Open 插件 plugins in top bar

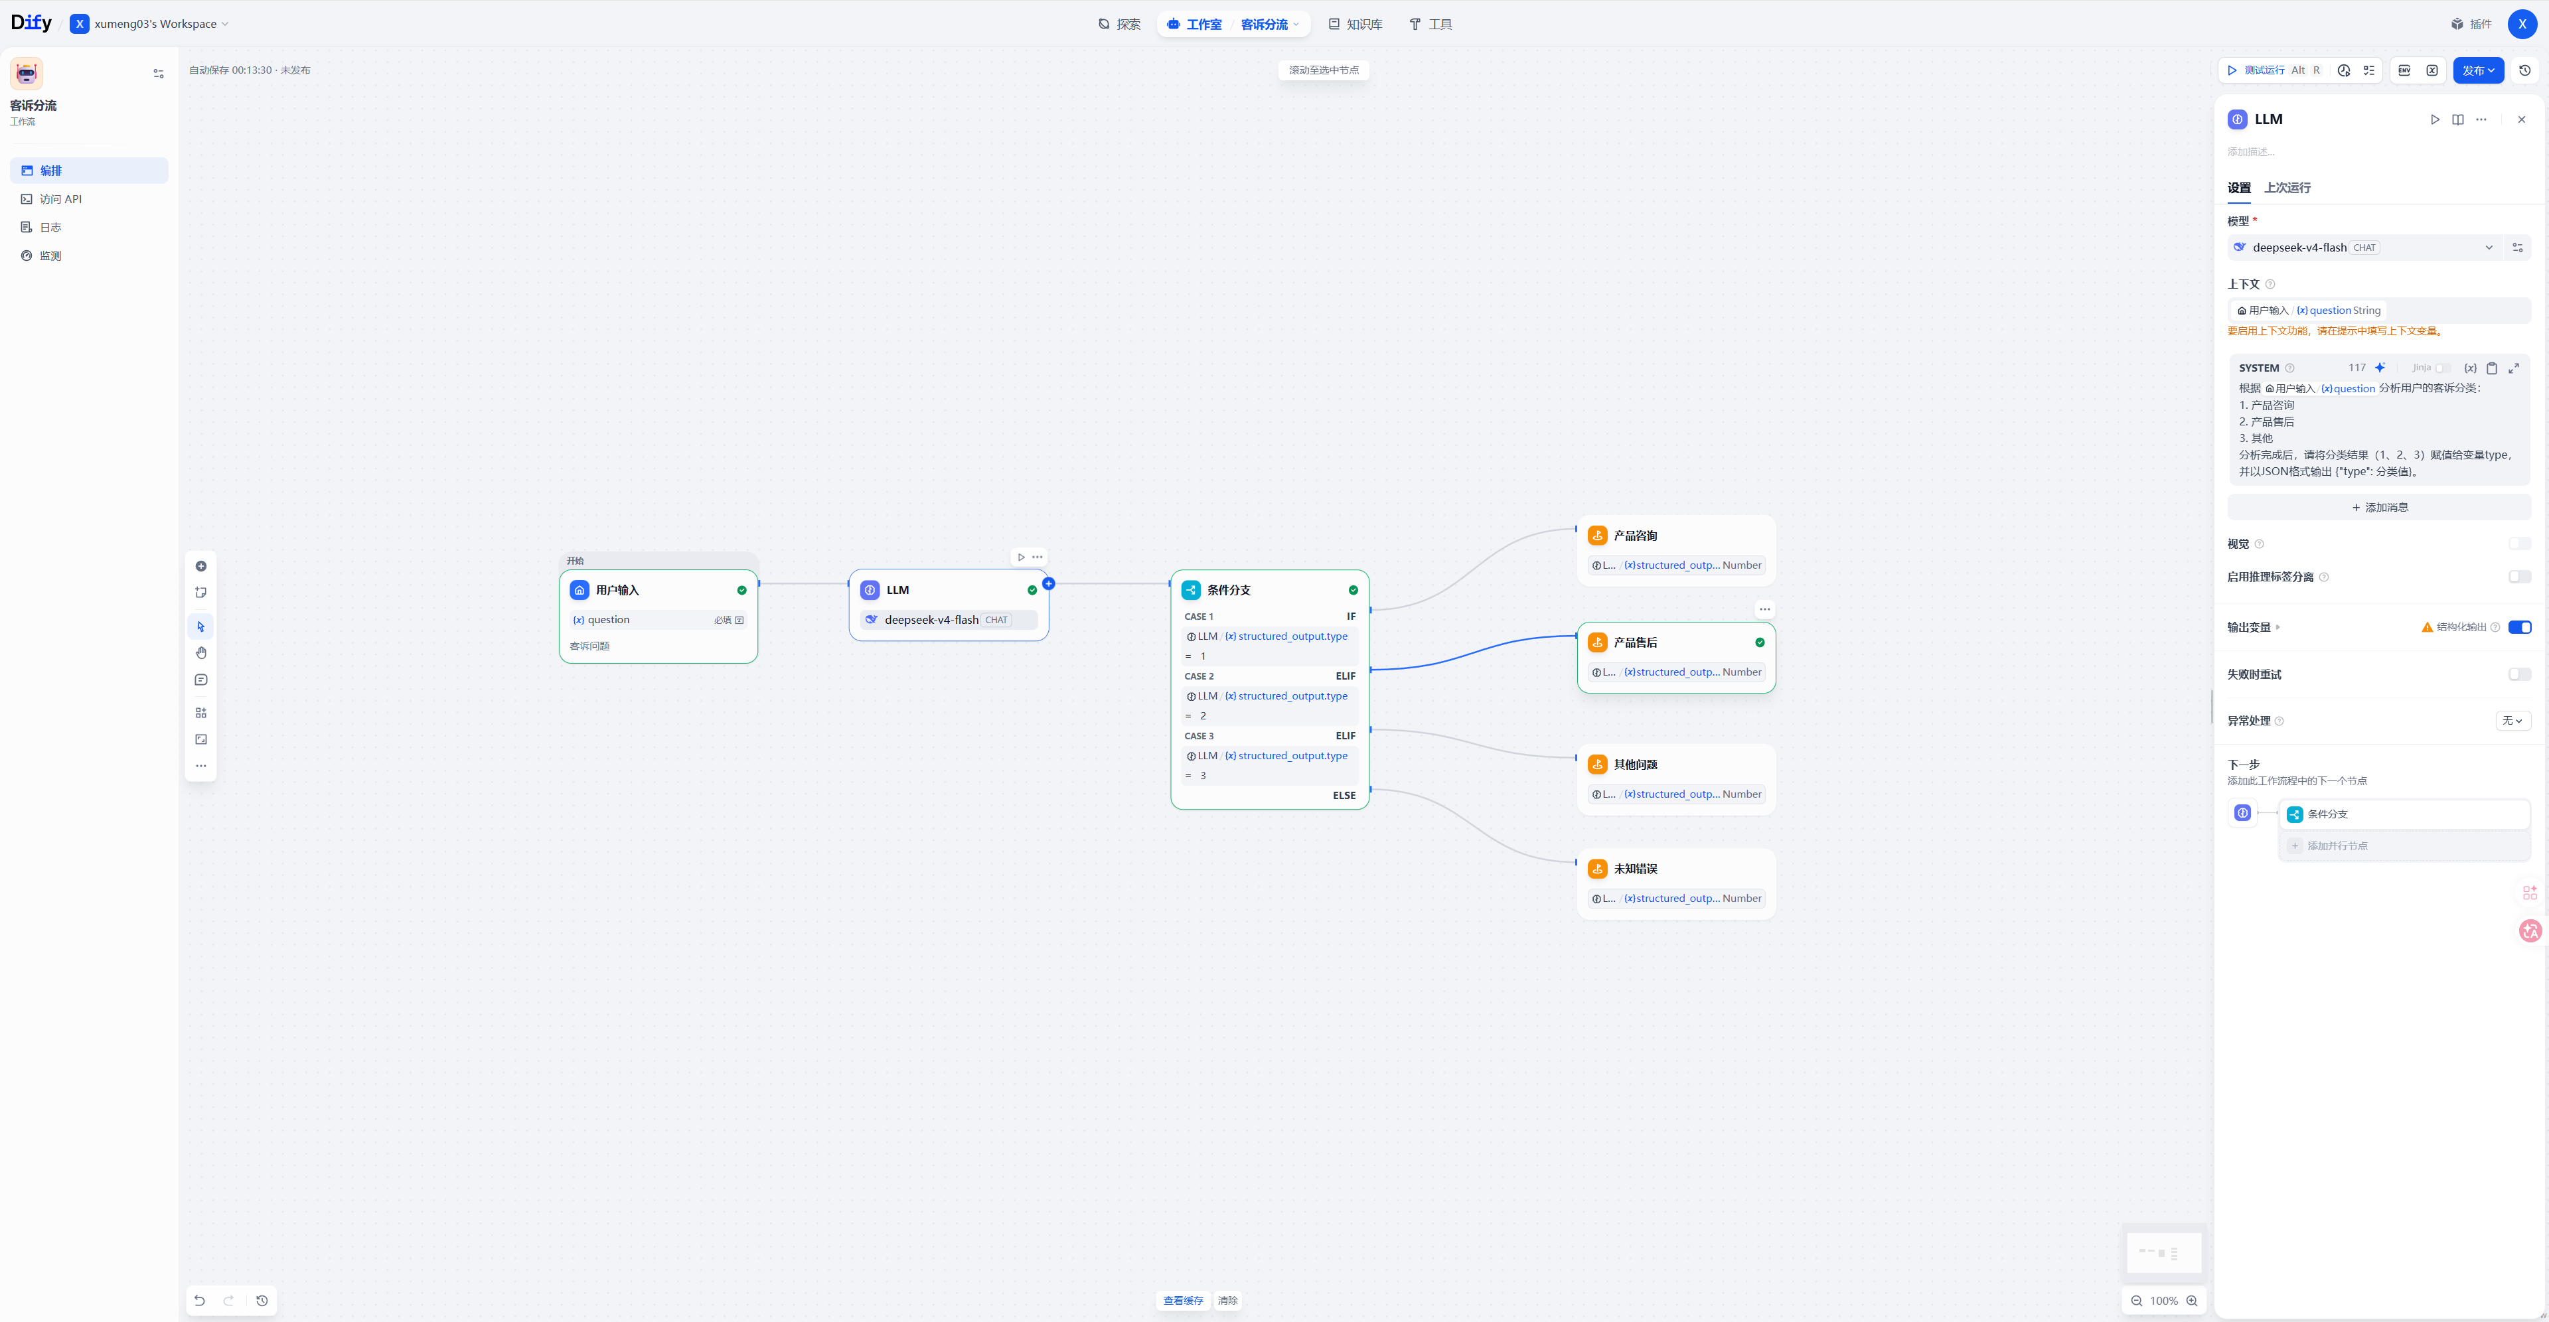click(x=2471, y=24)
